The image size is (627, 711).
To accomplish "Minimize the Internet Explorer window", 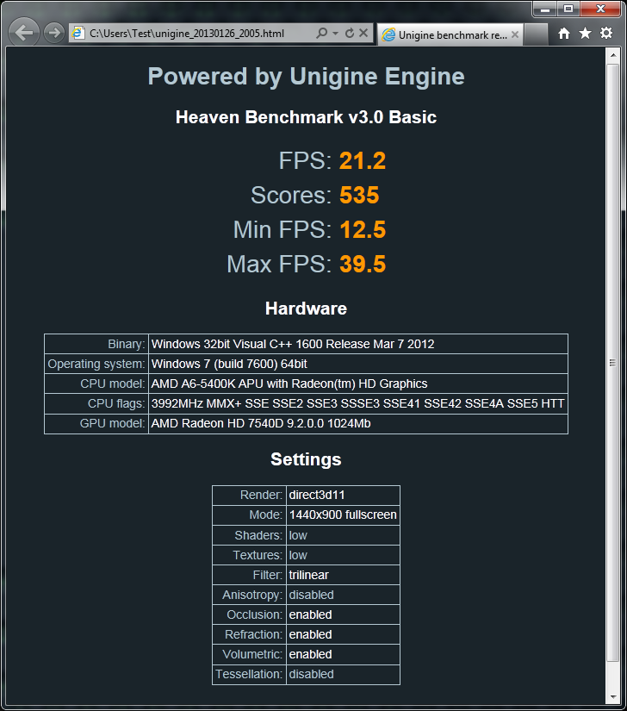I will pos(545,9).
